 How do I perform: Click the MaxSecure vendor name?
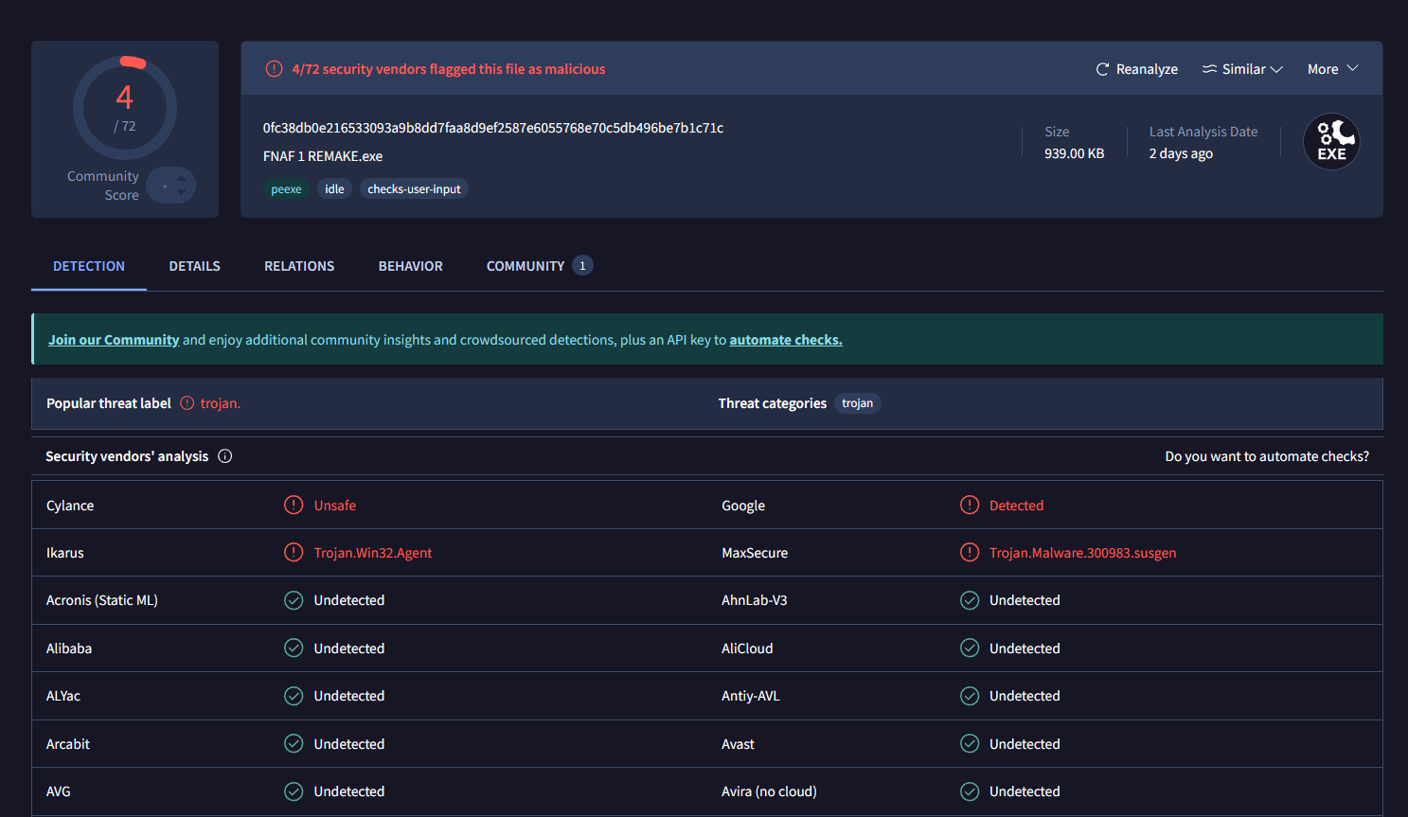point(755,553)
